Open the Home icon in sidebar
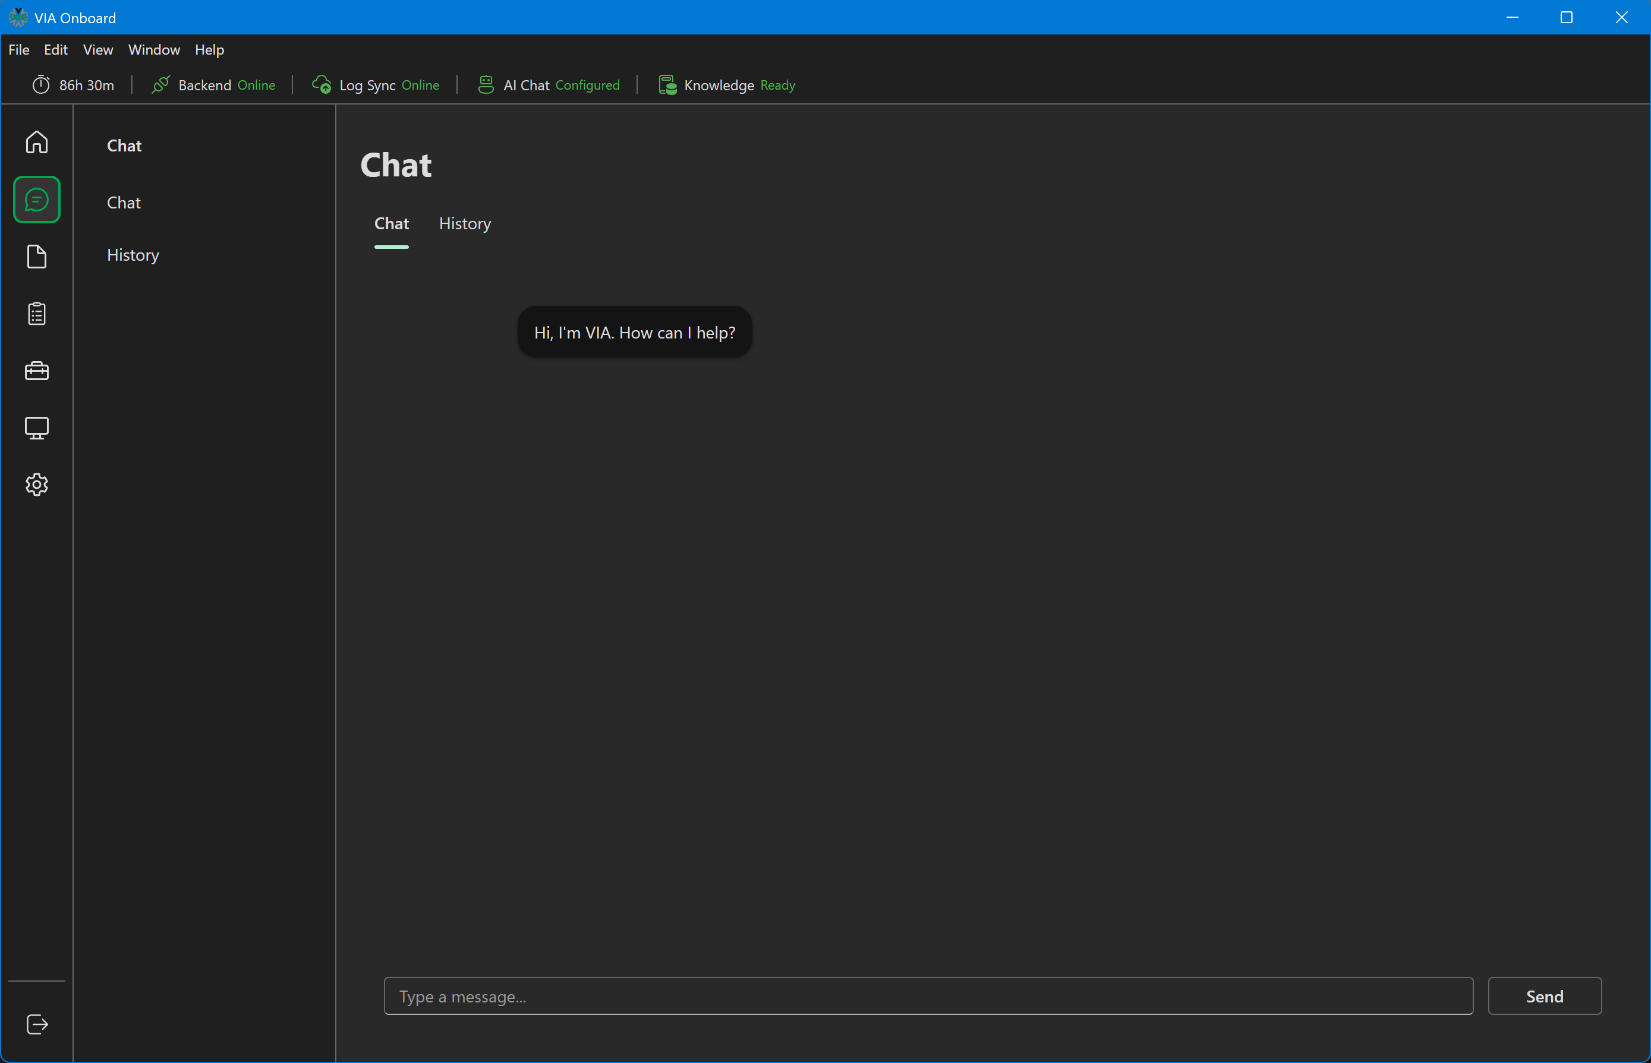 (x=37, y=142)
